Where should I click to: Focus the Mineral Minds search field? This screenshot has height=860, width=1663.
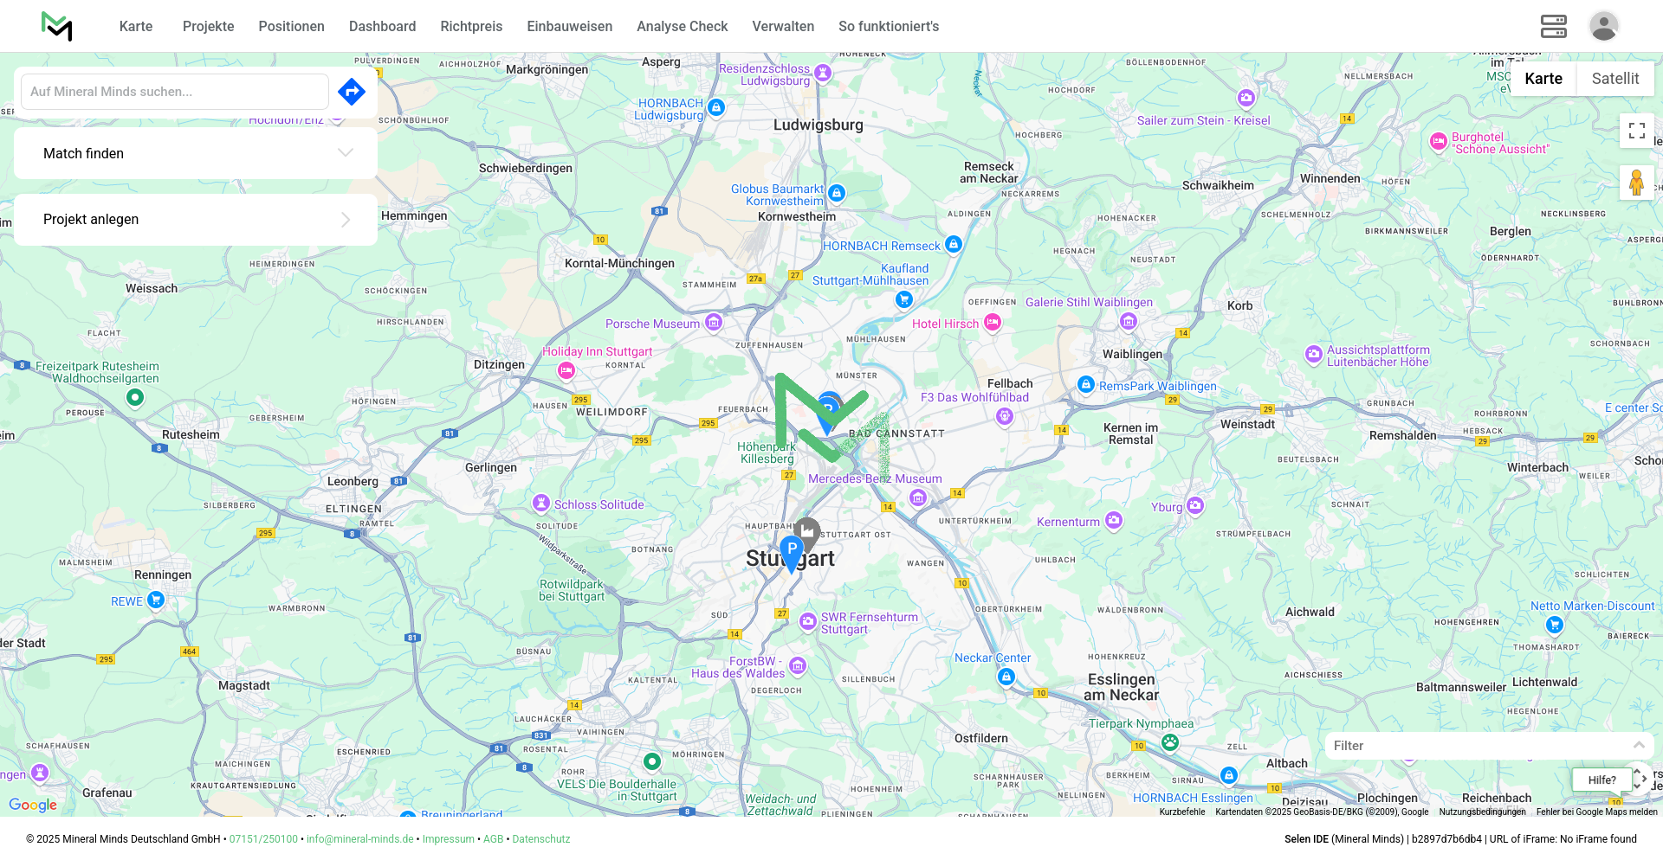tap(174, 92)
